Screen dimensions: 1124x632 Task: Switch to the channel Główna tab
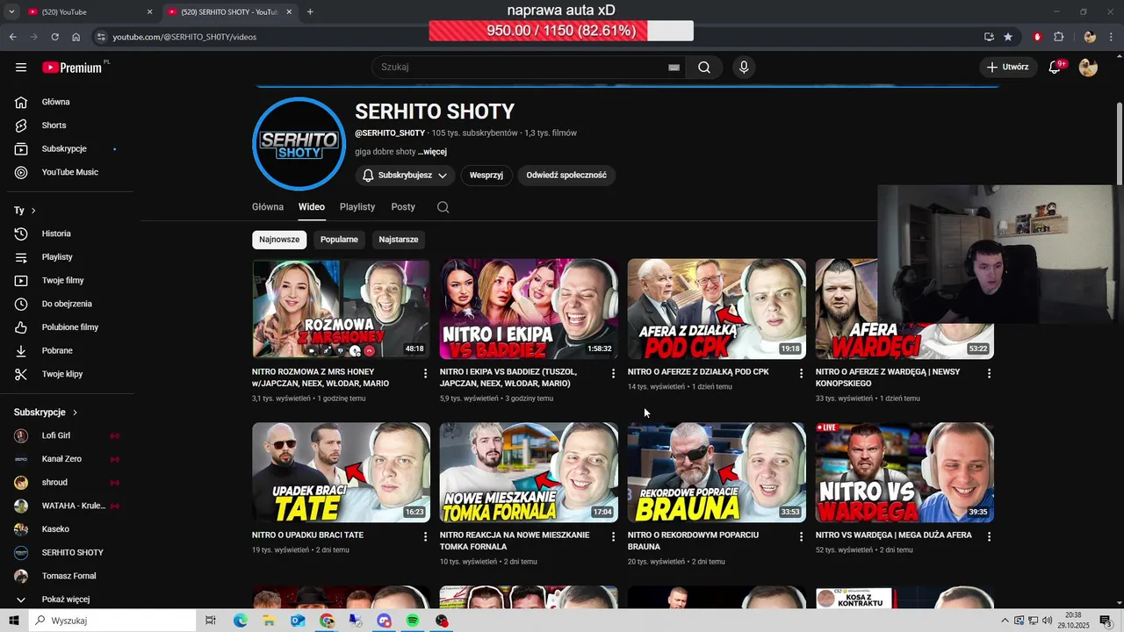[268, 207]
